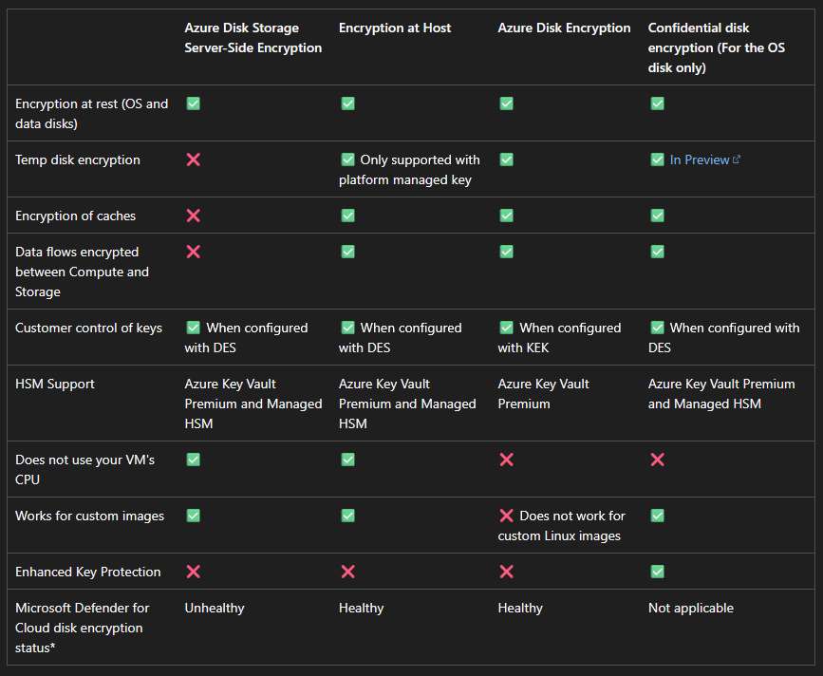Click red X for Server-Side data flows encryption

[193, 252]
